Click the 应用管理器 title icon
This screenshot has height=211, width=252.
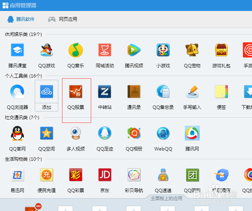[x=5, y=5]
